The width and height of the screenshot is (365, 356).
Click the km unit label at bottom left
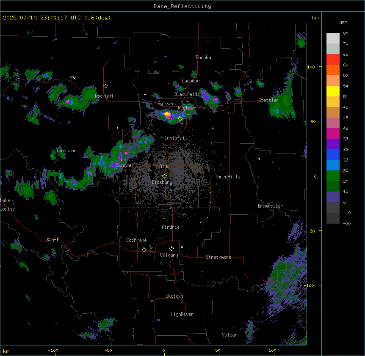click(6, 351)
